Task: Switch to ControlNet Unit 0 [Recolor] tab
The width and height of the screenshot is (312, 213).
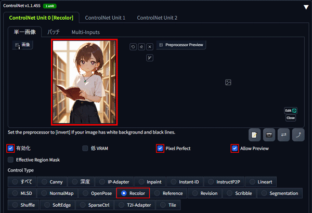Action: 41,18
